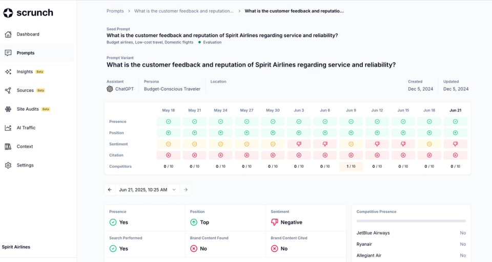Click the Prompts message icon
This screenshot has height=262, width=492.
8,53
